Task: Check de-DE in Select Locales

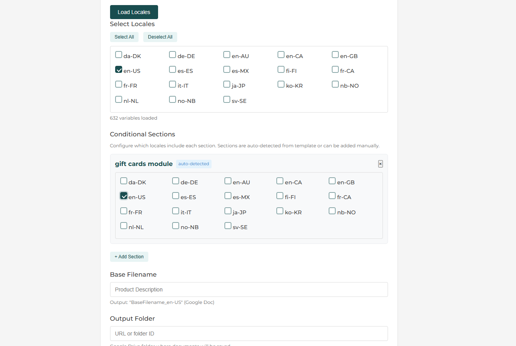Action: 173,55
